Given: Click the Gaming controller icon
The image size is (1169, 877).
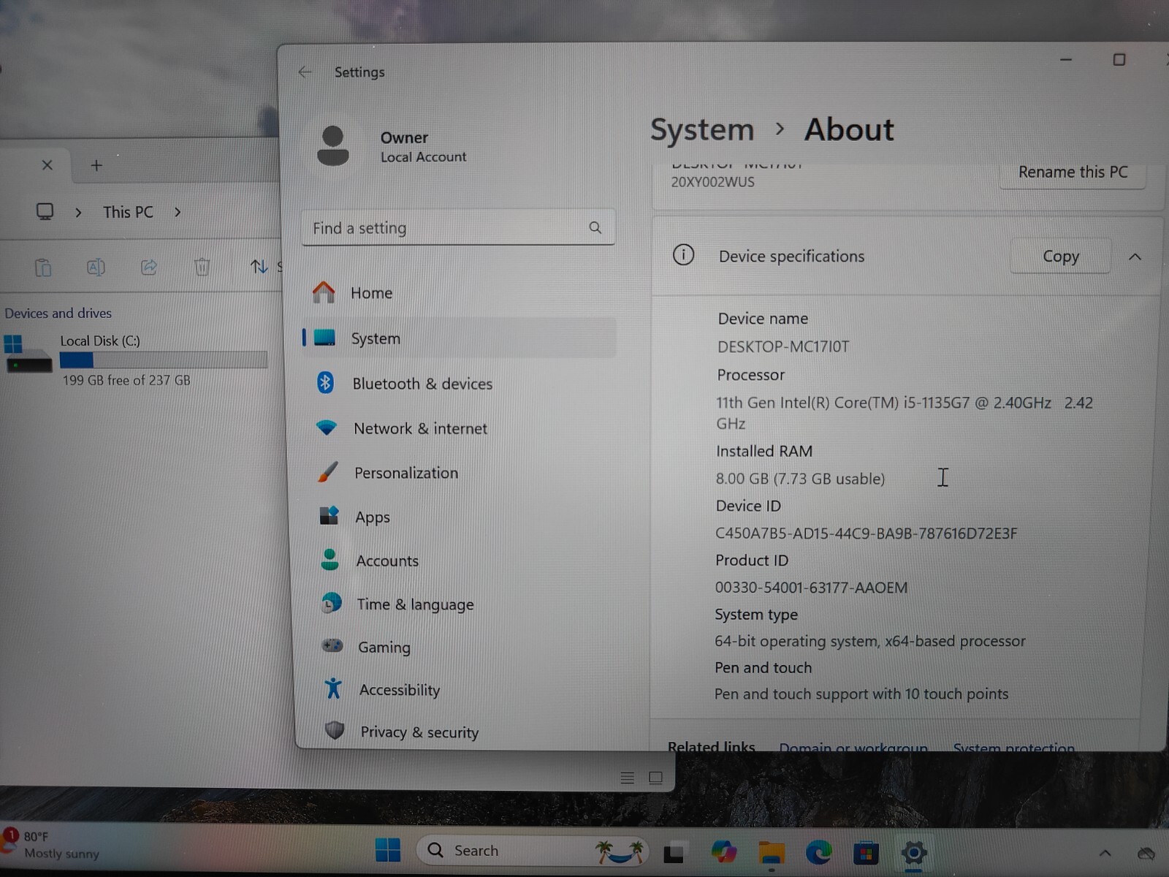Looking at the screenshot, I should [332, 645].
